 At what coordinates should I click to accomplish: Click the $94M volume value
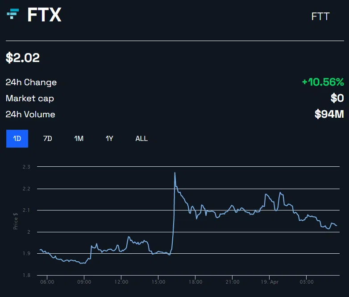click(x=329, y=114)
